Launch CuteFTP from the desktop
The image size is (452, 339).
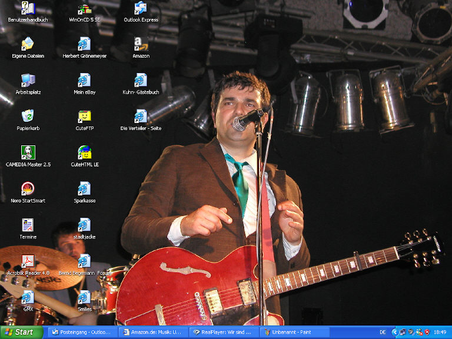[x=84, y=117]
